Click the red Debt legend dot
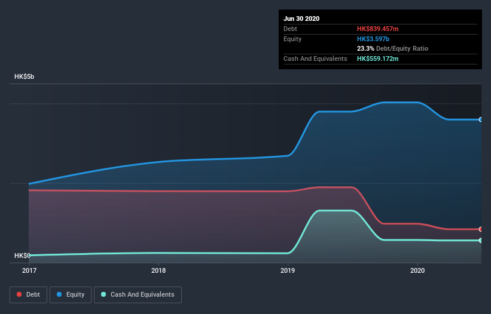Screen dimensions: 491x314 point(19,294)
